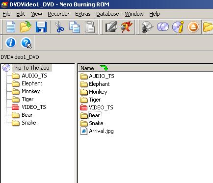Screen dimensions: 213x183
Task: Open the Recorder menu
Action: coord(58,14)
